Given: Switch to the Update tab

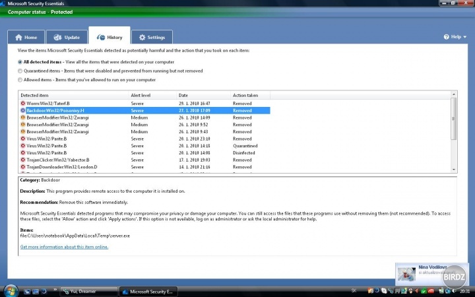Looking at the screenshot, I should (x=67, y=37).
